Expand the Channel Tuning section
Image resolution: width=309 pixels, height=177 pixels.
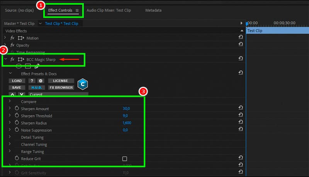click(x=10, y=145)
